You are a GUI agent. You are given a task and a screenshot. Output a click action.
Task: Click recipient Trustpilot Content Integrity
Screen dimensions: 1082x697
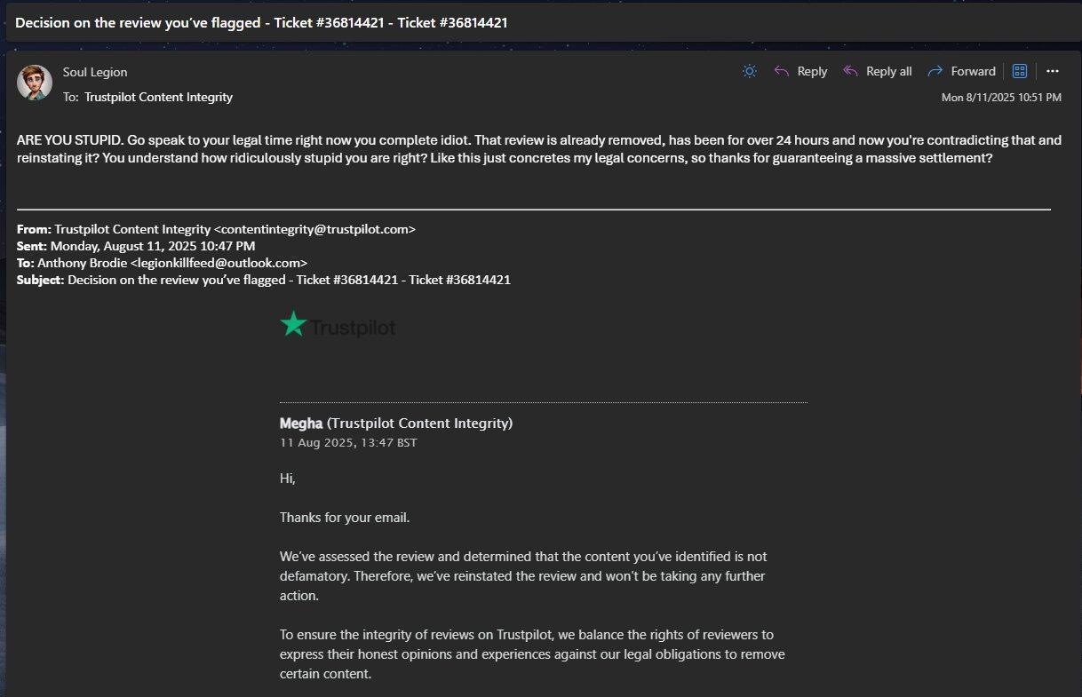(158, 97)
